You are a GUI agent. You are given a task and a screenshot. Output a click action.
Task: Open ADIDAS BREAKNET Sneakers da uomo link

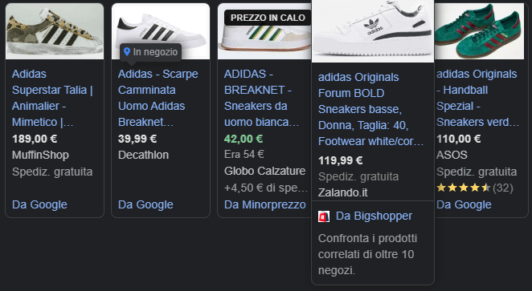pyautogui.click(x=262, y=98)
